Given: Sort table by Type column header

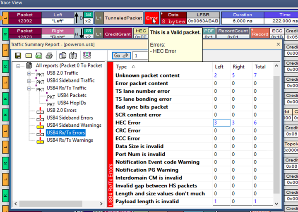Looking at the screenshot, I should click(x=122, y=67).
